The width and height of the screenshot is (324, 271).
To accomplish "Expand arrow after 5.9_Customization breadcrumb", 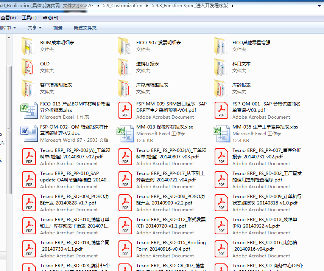I will click(147, 6).
